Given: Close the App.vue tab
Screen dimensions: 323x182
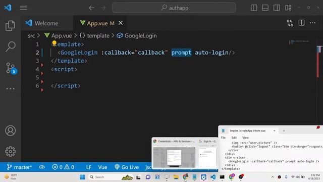Looking at the screenshot, I should (x=121, y=23).
